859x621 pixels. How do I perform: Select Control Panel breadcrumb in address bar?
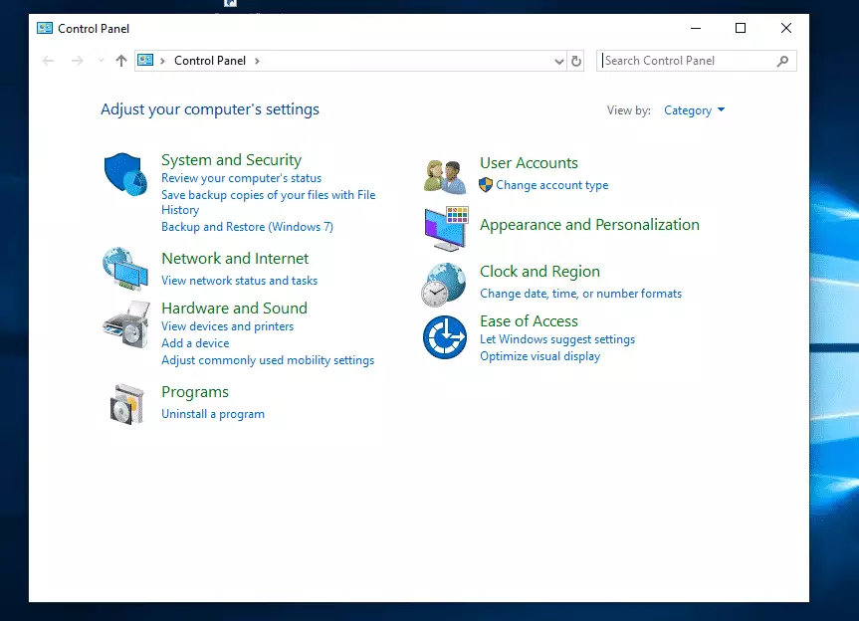click(210, 61)
